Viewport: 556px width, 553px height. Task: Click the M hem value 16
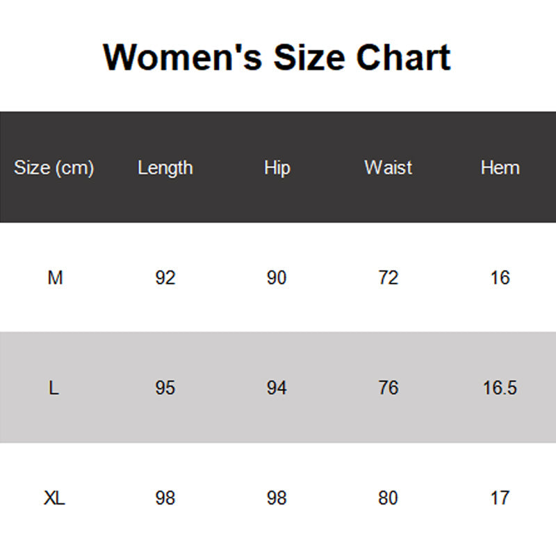click(500, 278)
